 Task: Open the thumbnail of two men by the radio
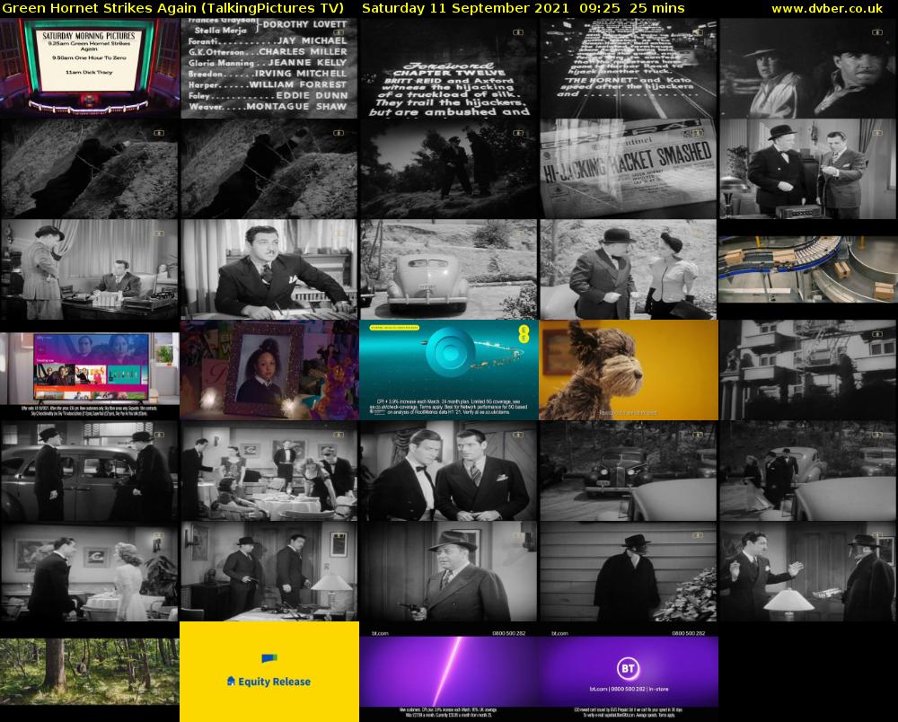(x=807, y=169)
